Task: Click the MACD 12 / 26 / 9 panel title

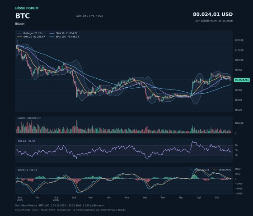Action: (x=27, y=170)
